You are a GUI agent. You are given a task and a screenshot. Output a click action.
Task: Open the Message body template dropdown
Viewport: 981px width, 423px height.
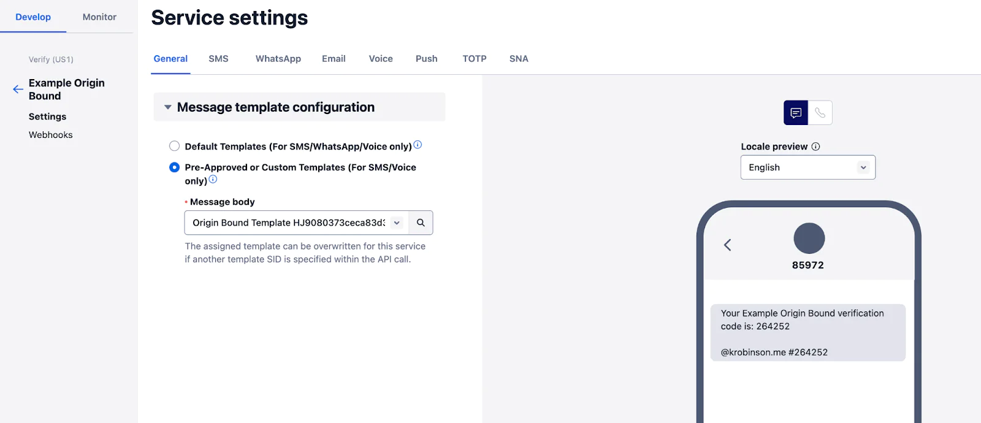coord(397,223)
